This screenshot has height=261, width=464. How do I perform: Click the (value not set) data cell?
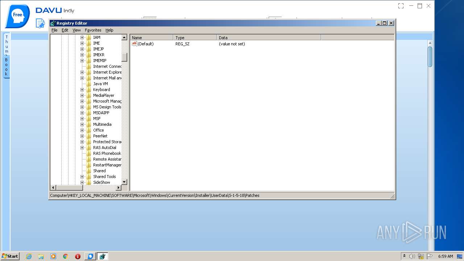coord(232,44)
